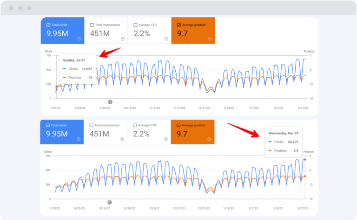Viewport: 357px width, 220px height.
Task: Open annotation marker 1 on top chart timeline
Action: pos(110,101)
